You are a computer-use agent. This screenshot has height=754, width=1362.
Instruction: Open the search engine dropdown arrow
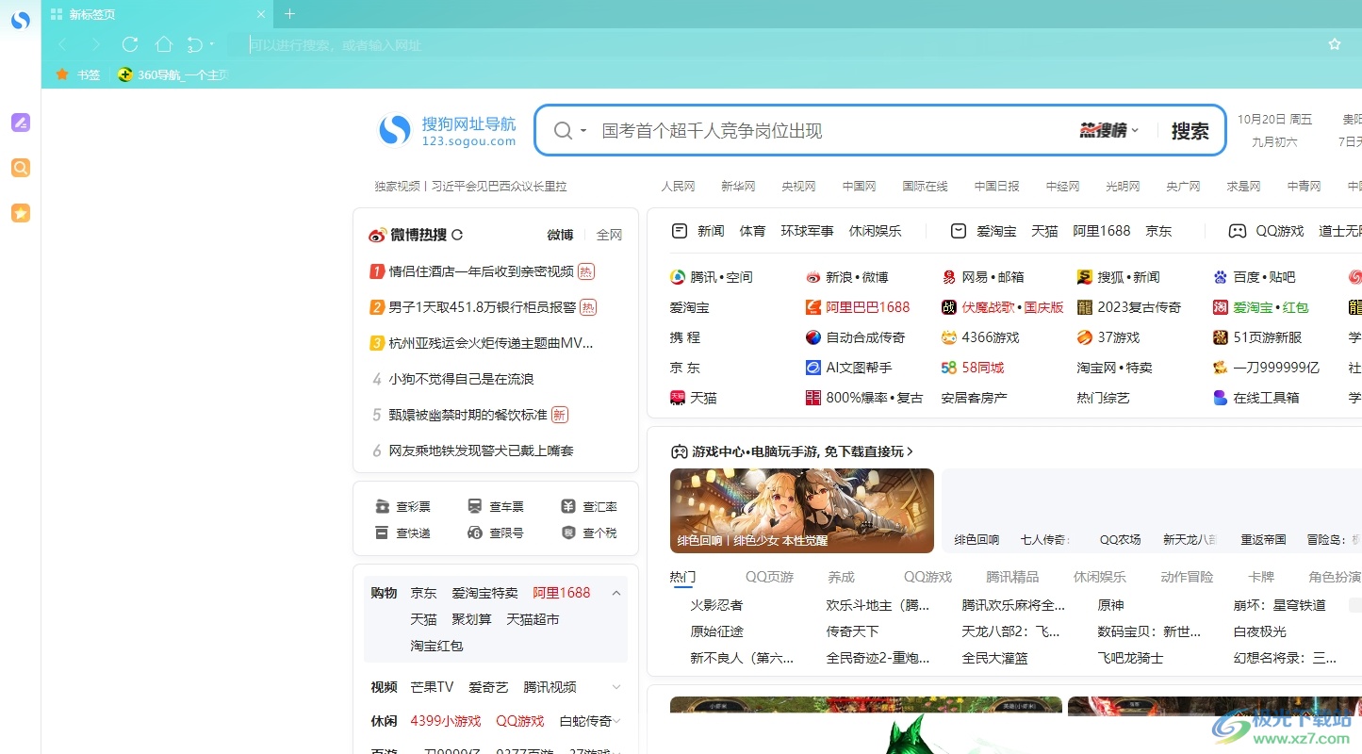(583, 131)
